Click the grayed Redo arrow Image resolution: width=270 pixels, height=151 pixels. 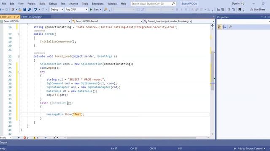[43, 10]
